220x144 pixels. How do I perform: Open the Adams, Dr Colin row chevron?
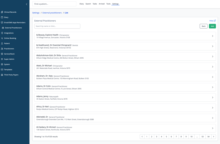[x=212, y=87]
